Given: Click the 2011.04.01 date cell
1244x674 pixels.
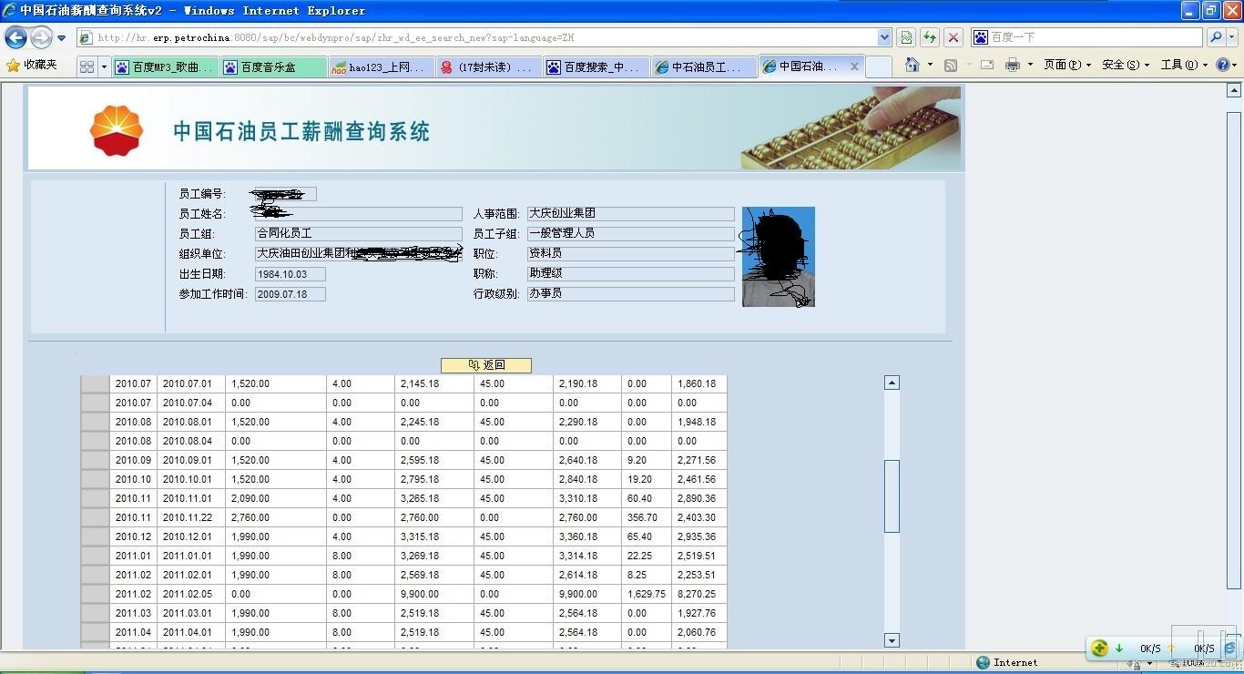Looking at the screenshot, I should 191,632.
